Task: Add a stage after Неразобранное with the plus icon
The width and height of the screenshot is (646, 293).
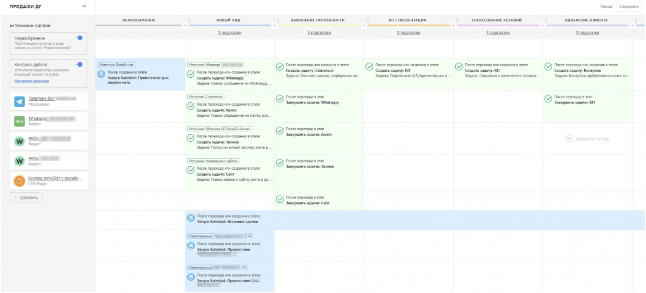Action: point(185,26)
